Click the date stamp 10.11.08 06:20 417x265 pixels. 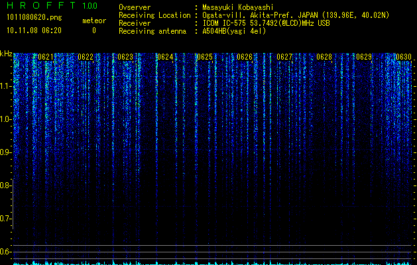pyautogui.click(x=34, y=30)
